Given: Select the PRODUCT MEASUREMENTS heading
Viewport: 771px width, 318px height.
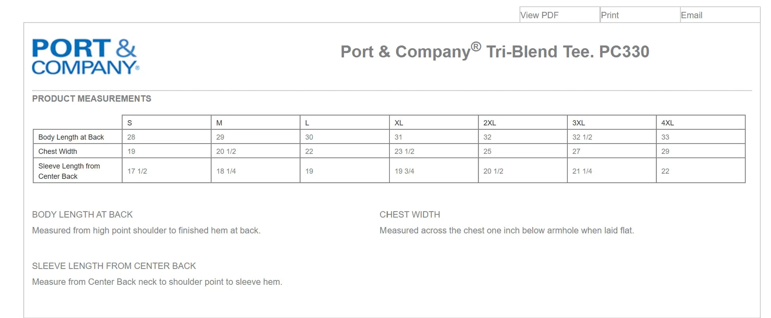Looking at the screenshot, I should coord(92,99).
